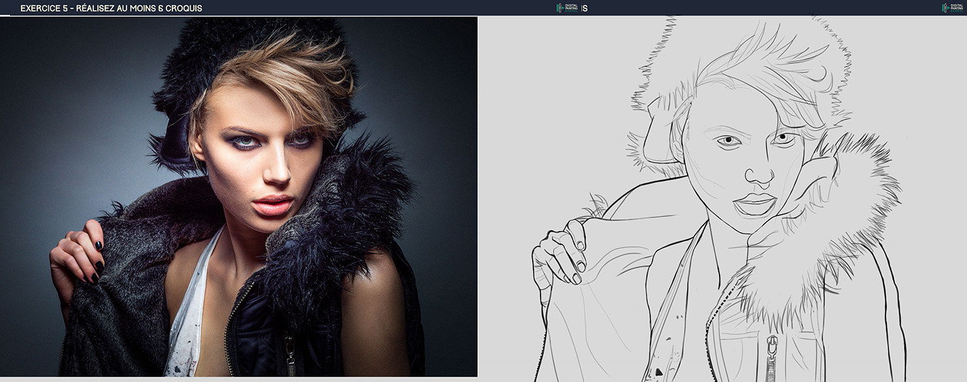Click the outlined lips in the sketch
This screenshot has width=967, height=382.
coord(755,204)
